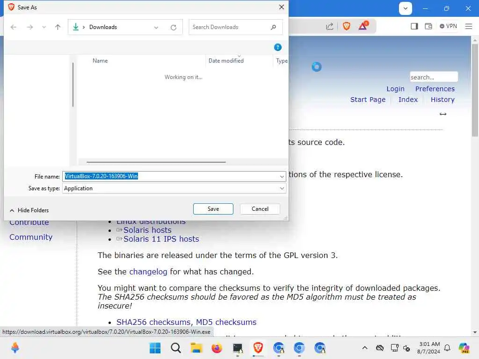Open Brave tab search dropdown

406,8
